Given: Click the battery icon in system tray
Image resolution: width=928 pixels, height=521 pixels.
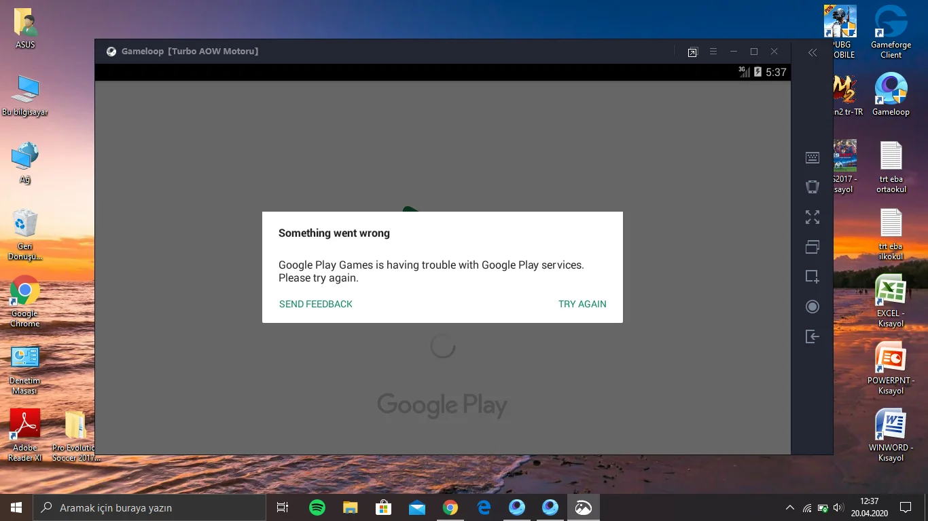Looking at the screenshot, I should pos(823,507).
